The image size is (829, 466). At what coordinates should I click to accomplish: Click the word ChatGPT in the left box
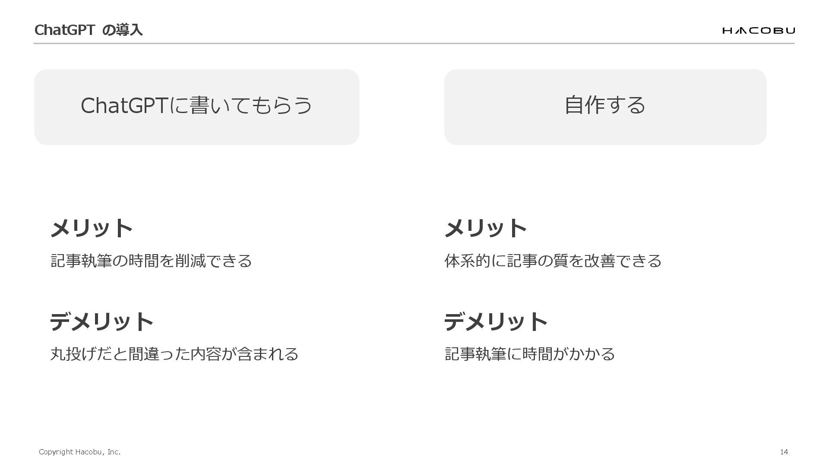(124, 106)
